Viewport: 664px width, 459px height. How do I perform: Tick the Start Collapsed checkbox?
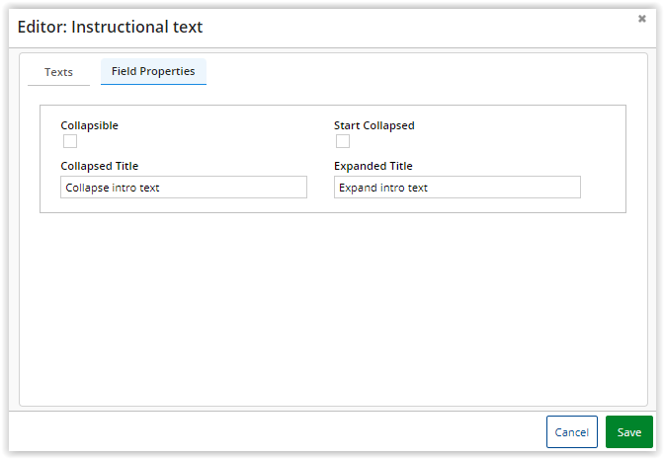(343, 141)
